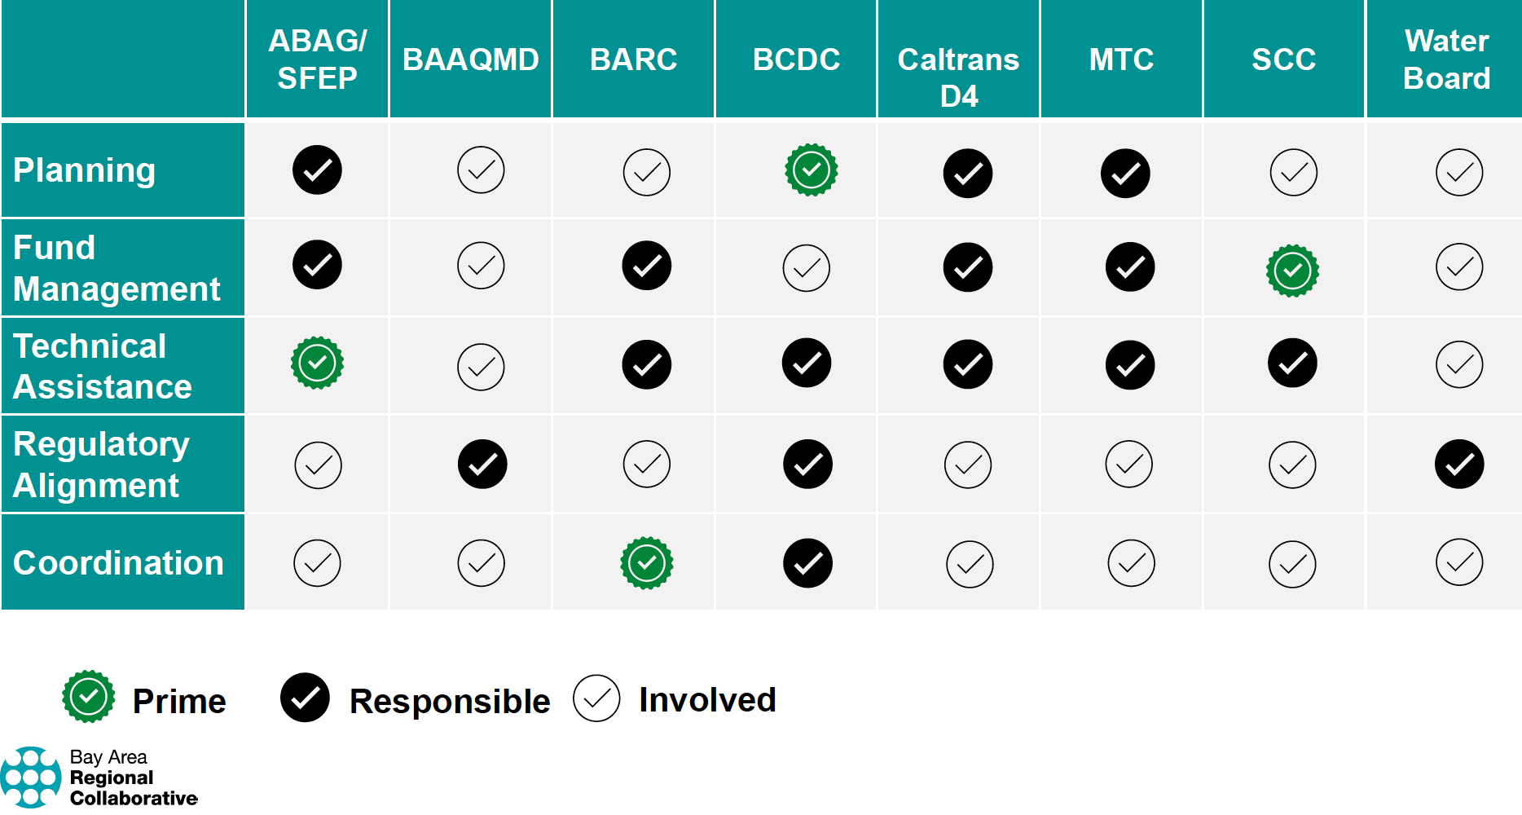
Task: Click the Caltrans D4 column header
Action: (958, 59)
